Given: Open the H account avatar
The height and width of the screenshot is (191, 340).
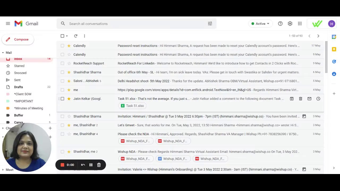Looking at the screenshot, I should coord(331,24).
